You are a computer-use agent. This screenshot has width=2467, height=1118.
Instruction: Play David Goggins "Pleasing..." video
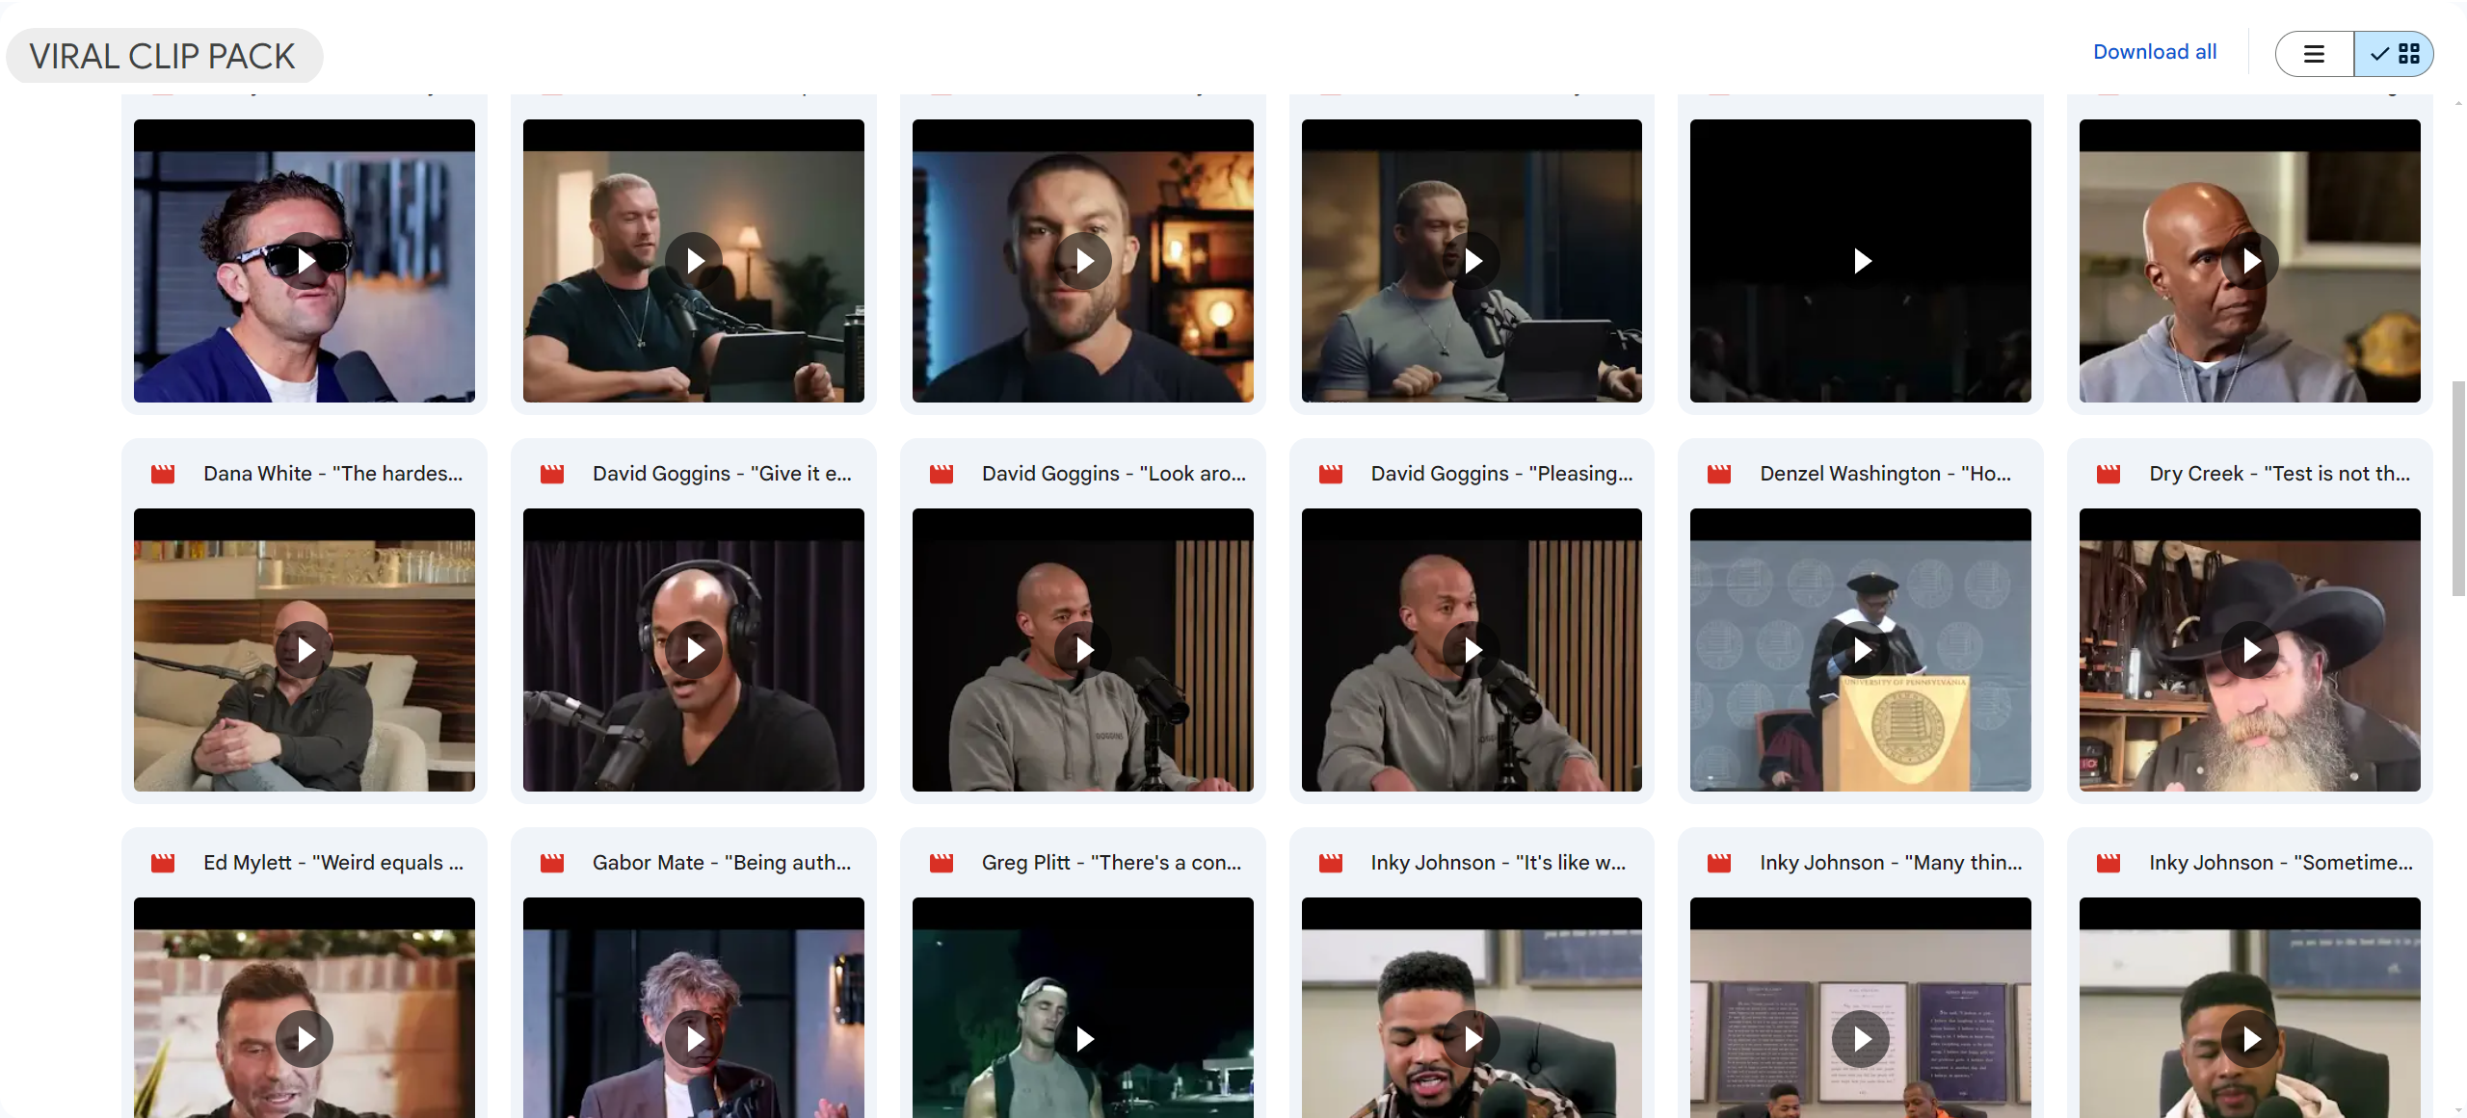pos(1472,650)
